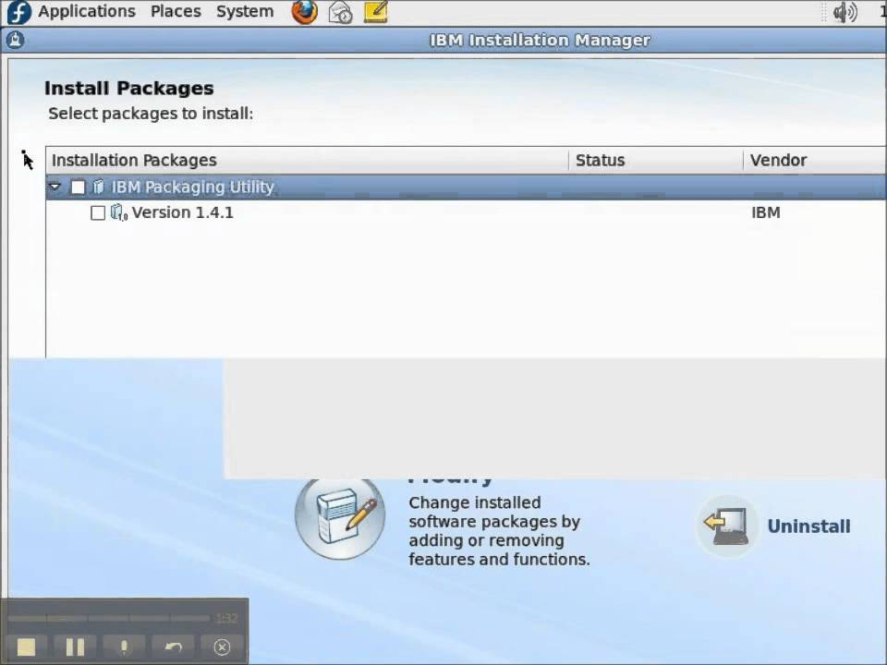
Task: Collapse the IBM Packaging Utility tree node
Action: tap(55, 186)
